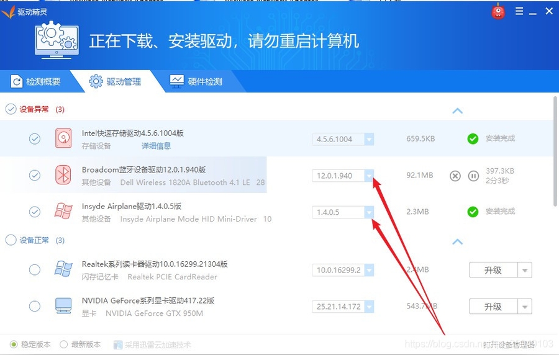Open version dropdown showing 25.21.14.172
559x355 pixels.
(369, 307)
